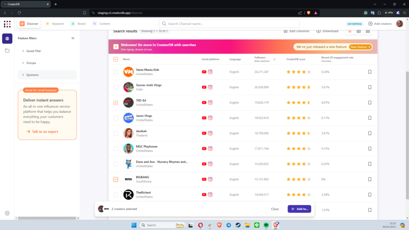The width and height of the screenshot is (409, 230).
Task: Select Jason Vlogs checkbox
Action: pos(115,118)
